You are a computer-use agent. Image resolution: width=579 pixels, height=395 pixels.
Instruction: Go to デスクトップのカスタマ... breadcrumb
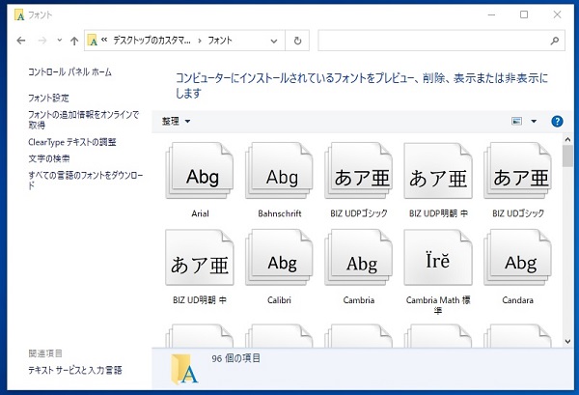pos(152,41)
